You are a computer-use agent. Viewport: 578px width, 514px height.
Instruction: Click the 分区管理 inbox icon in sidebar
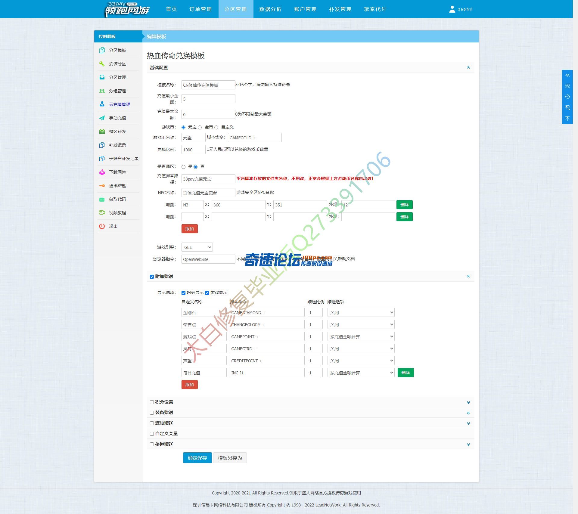coord(102,77)
